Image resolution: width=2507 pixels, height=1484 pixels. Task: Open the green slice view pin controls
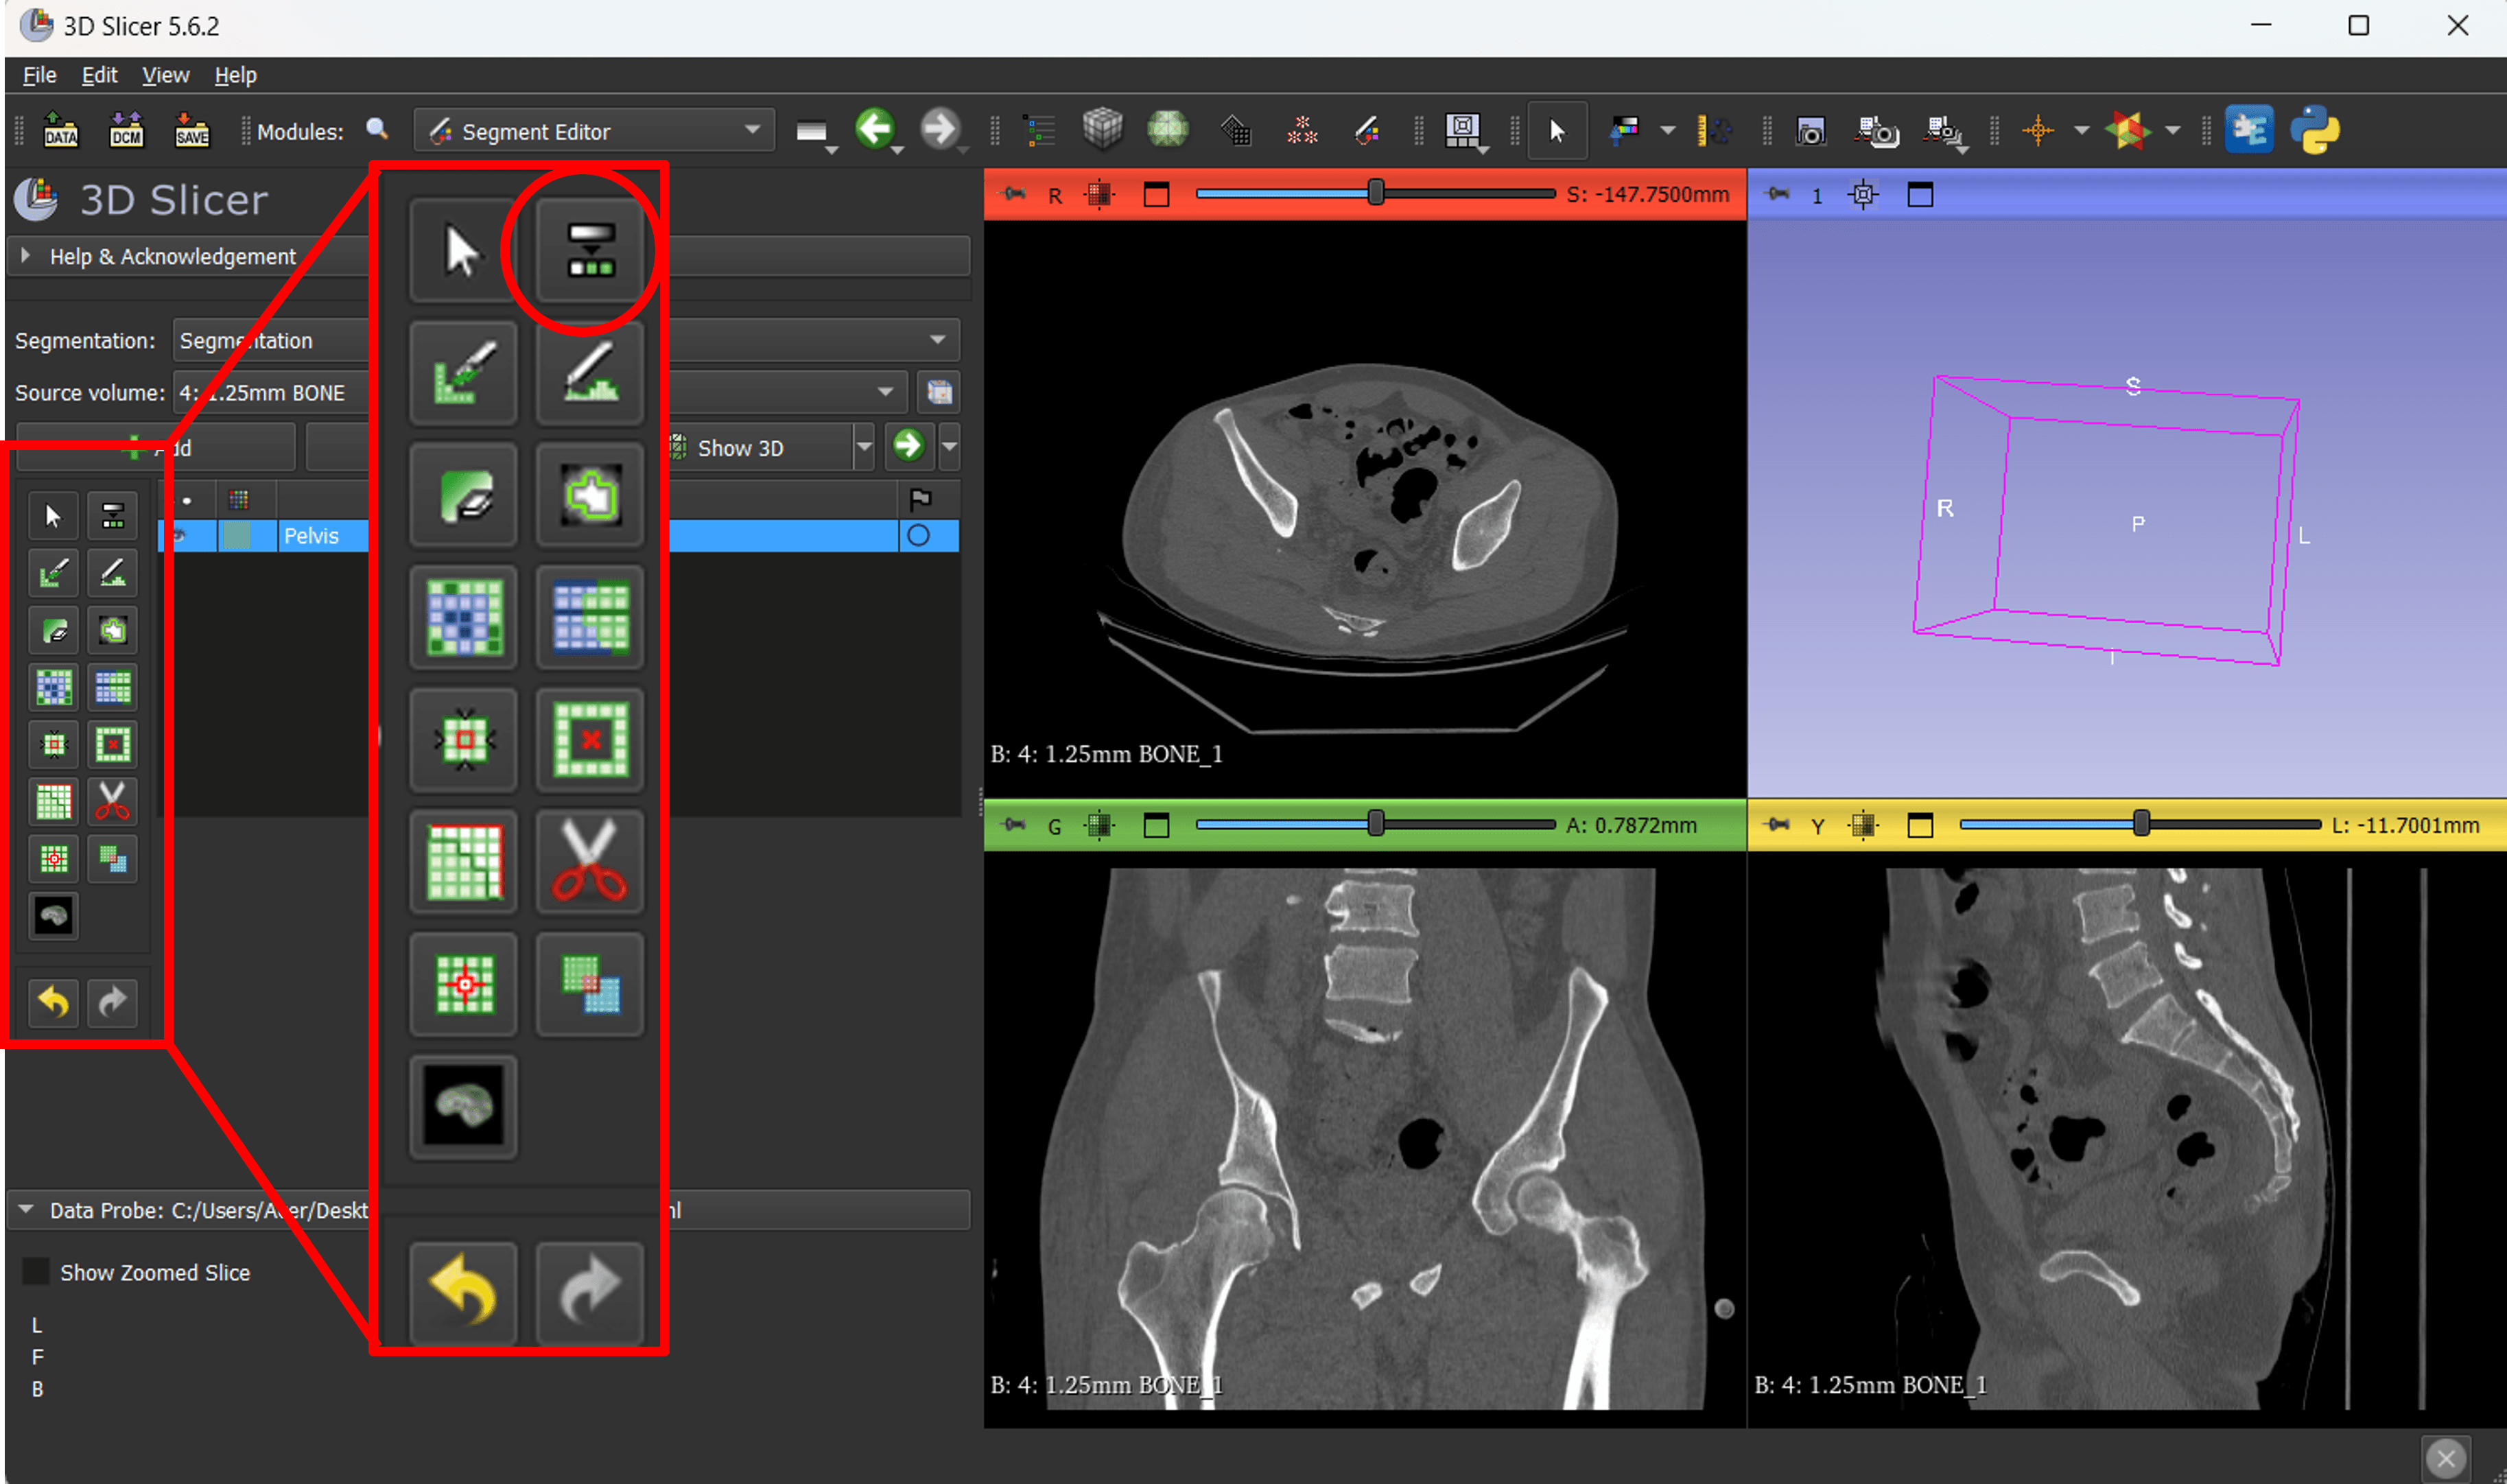[x=1014, y=824]
